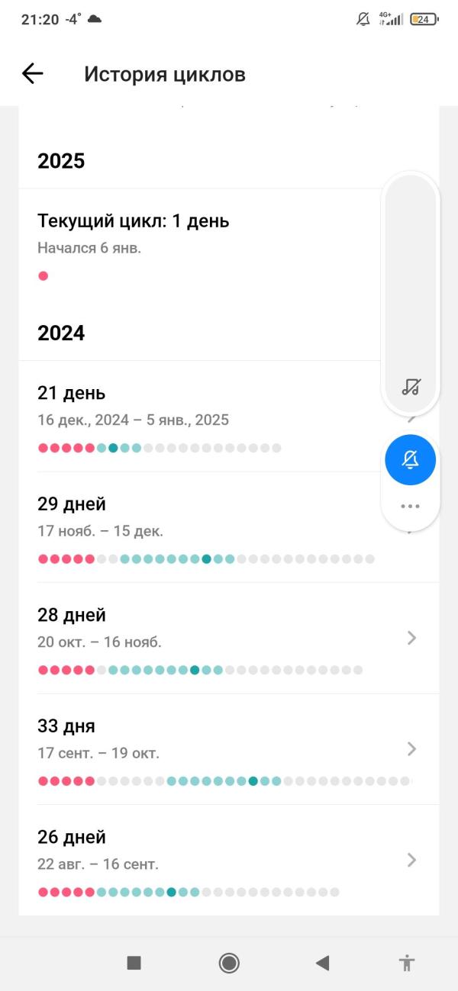Toggle the blue silent-mode bell button
Screen dimensions: 458x991
coord(411,459)
